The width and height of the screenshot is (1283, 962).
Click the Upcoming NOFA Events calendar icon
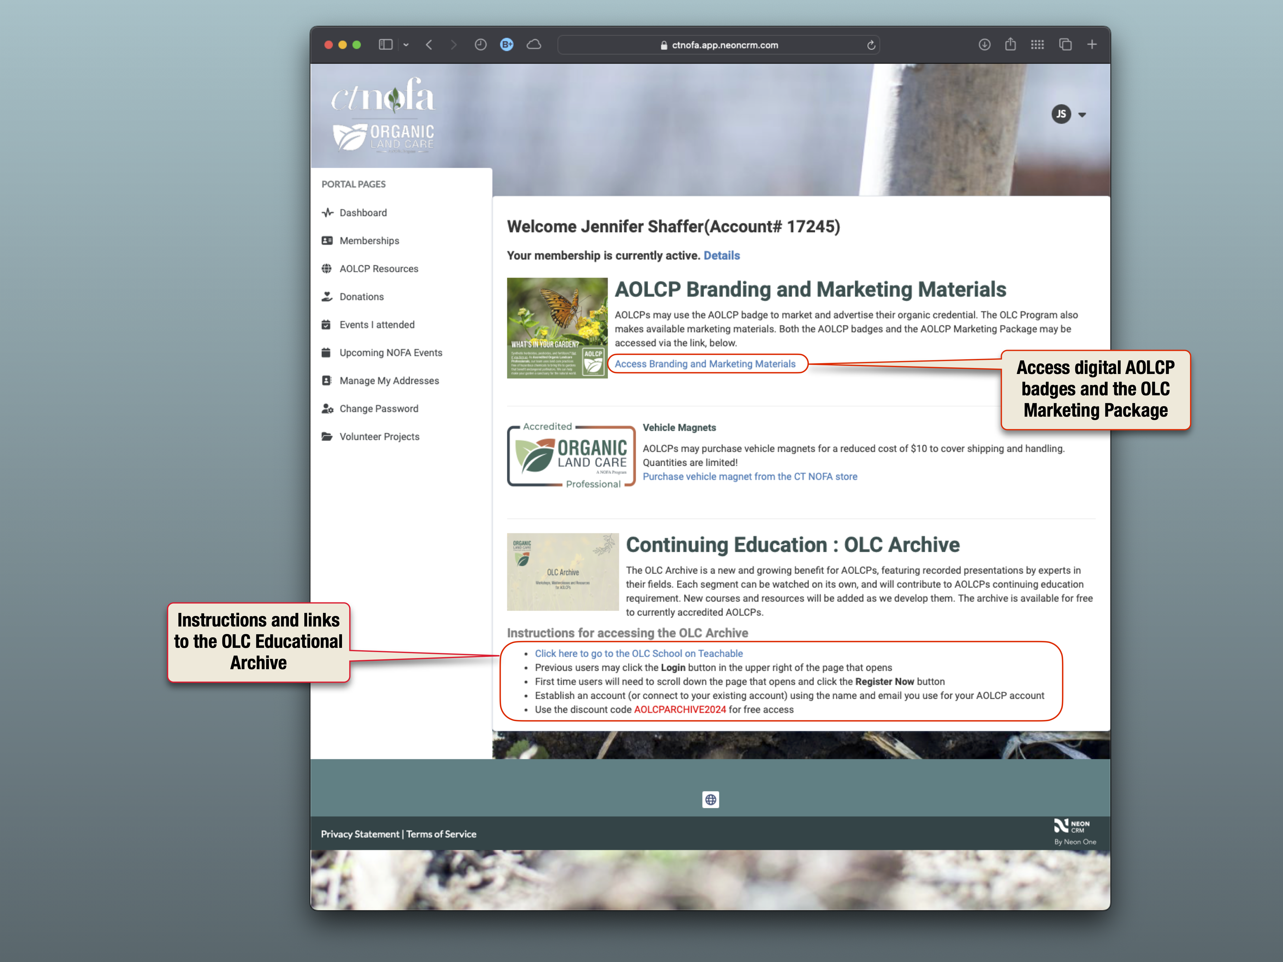click(x=327, y=353)
